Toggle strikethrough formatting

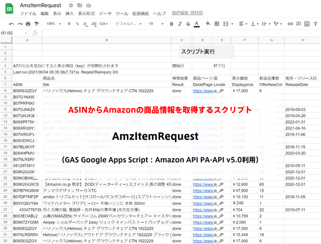click(x=188, y=24)
